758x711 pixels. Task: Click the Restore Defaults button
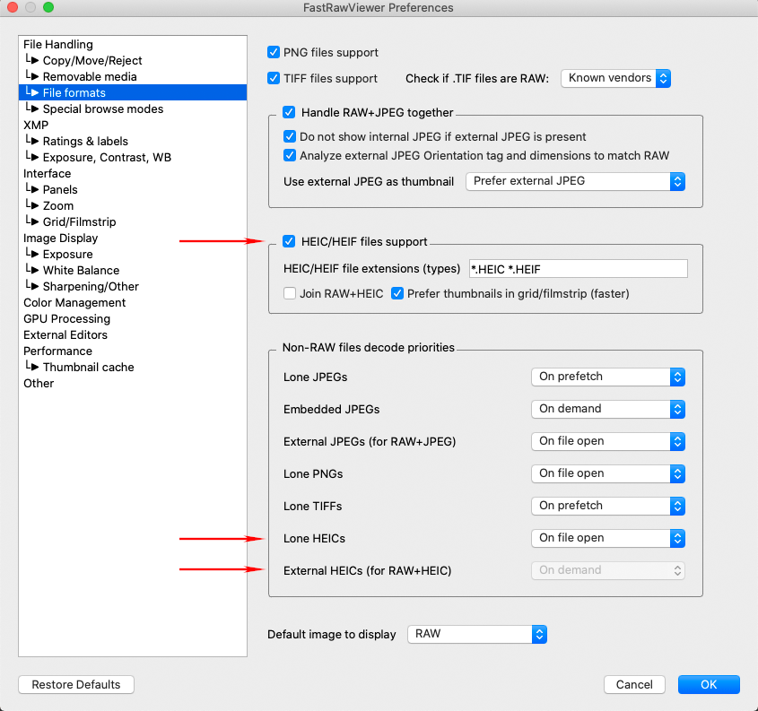click(x=76, y=685)
